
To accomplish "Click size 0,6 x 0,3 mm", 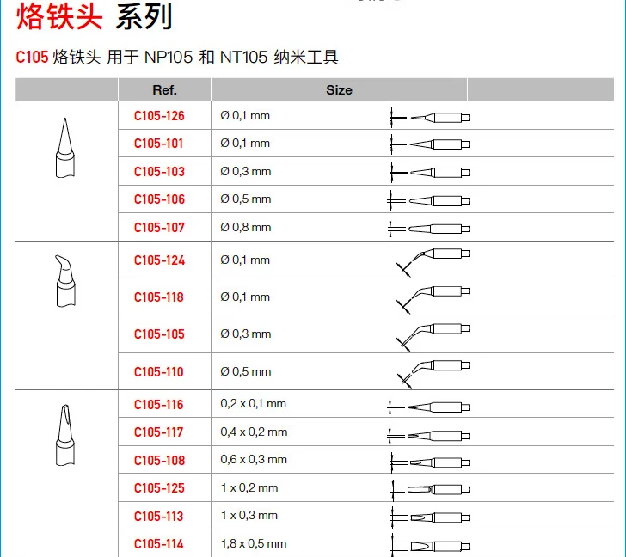I will click(x=254, y=460).
